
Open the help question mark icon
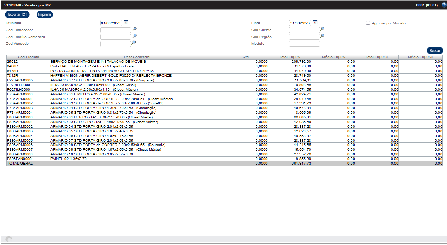[x=444, y=5]
